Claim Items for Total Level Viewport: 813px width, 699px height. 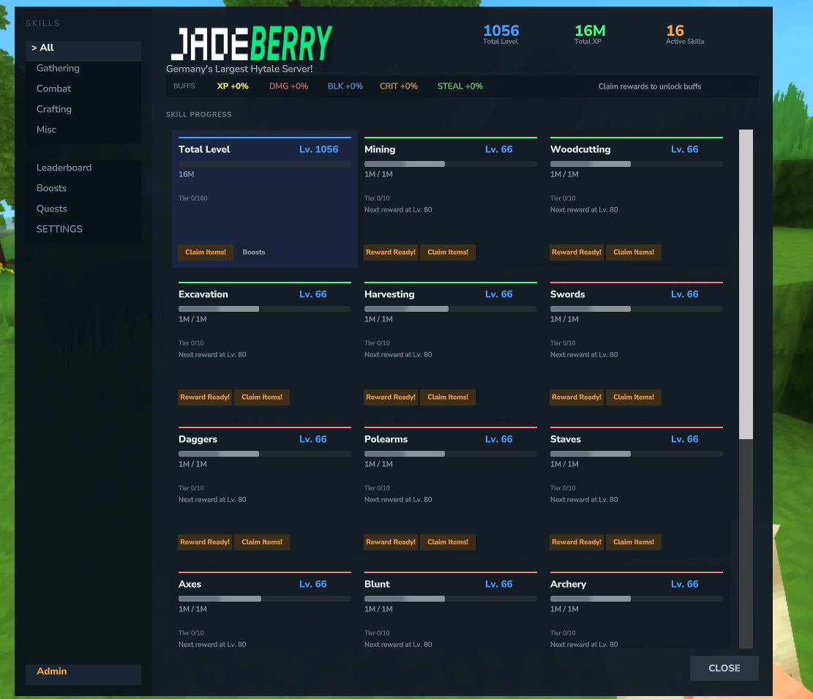click(x=206, y=252)
